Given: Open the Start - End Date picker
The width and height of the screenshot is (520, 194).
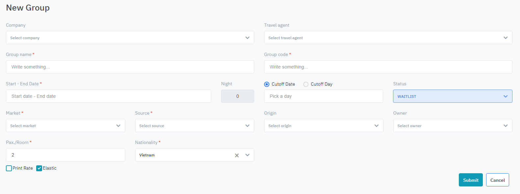Looking at the screenshot, I should pyautogui.click(x=108, y=96).
